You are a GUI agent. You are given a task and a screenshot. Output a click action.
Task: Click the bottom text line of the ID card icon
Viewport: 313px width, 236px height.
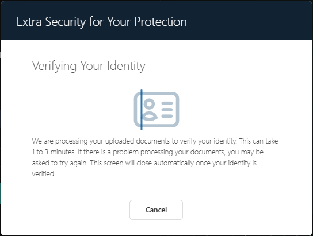(167, 116)
